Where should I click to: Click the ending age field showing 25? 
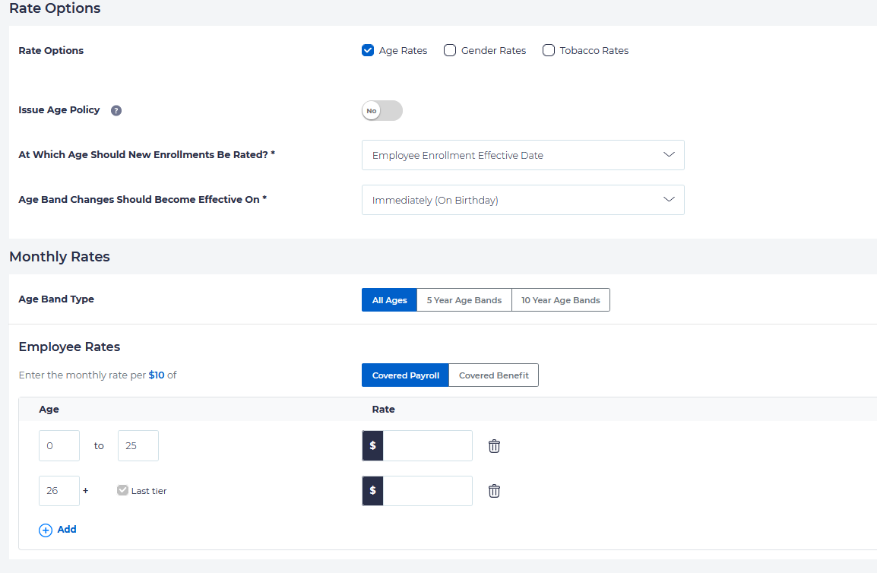[x=138, y=446]
